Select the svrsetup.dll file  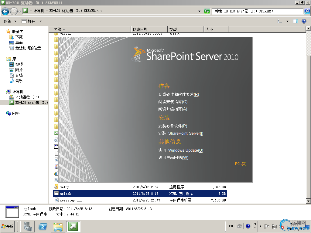140,200
